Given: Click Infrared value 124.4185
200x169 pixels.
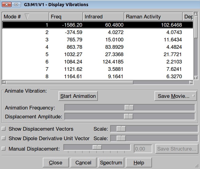Looking at the screenshot, I should click(x=113, y=62).
